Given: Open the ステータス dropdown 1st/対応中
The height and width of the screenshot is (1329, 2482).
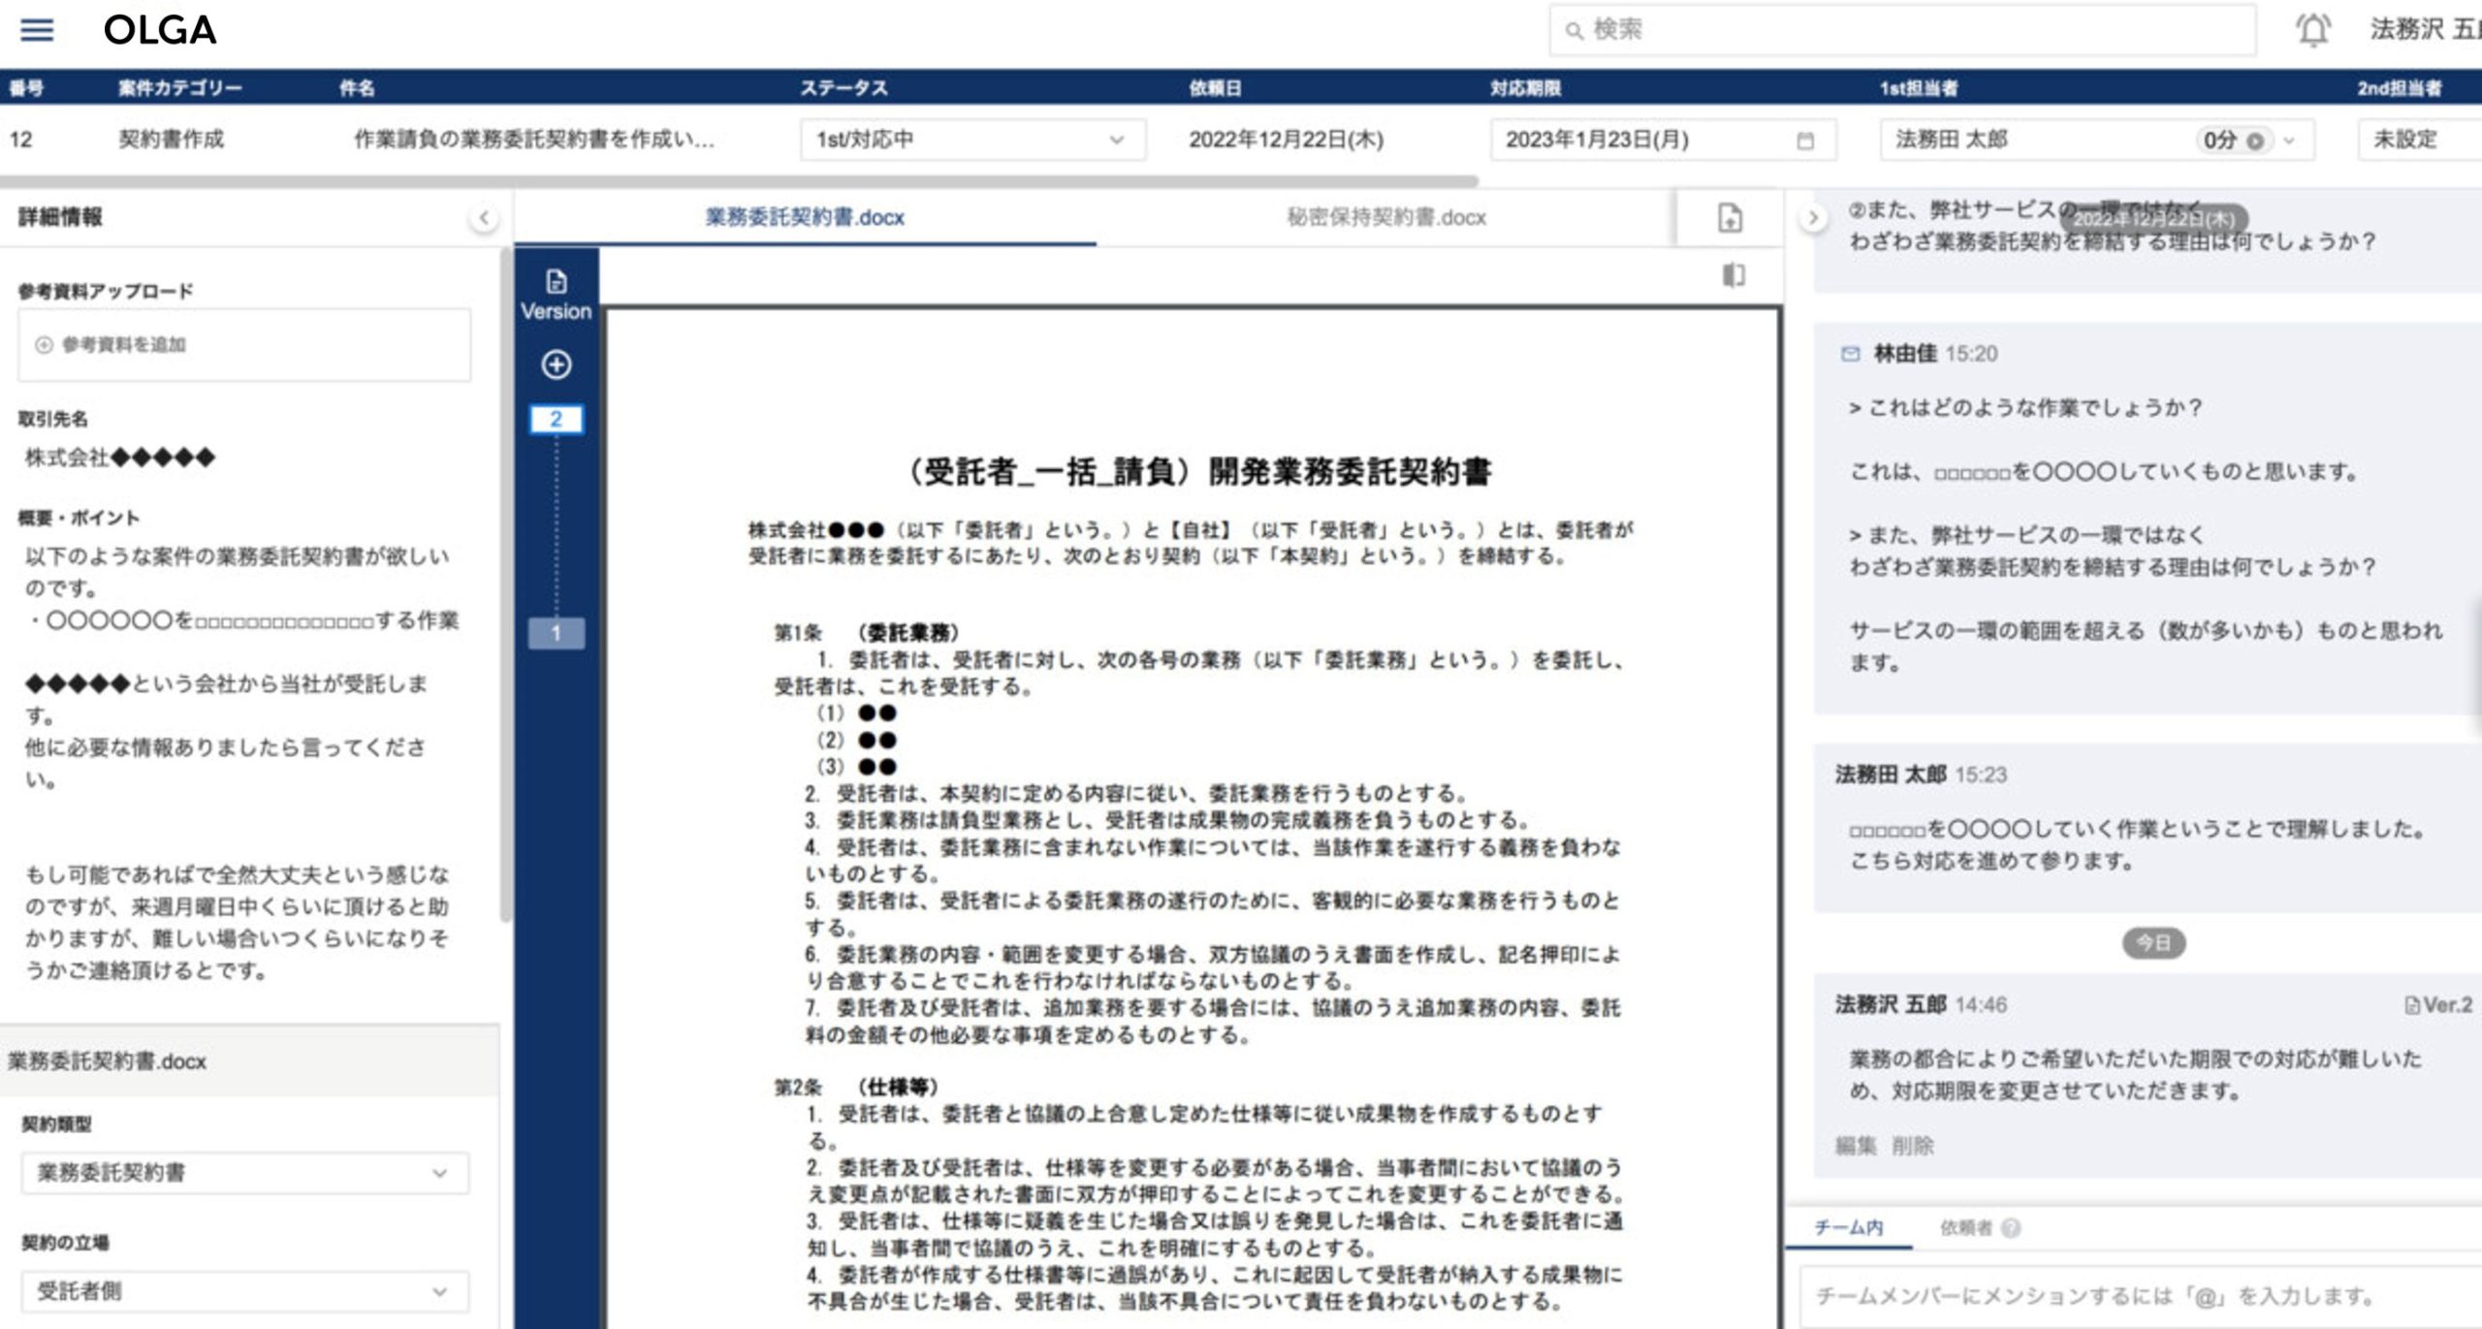Looking at the screenshot, I should pyautogui.click(x=972, y=140).
